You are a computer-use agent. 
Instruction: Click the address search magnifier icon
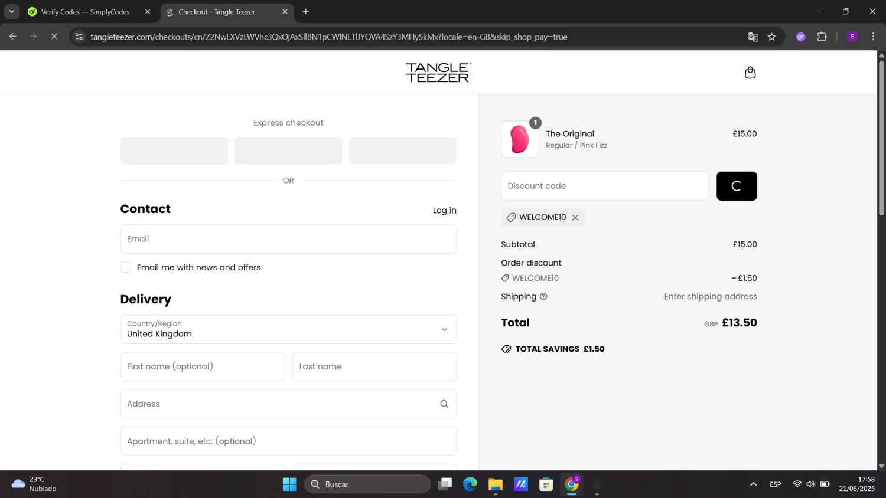click(x=444, y=404)
